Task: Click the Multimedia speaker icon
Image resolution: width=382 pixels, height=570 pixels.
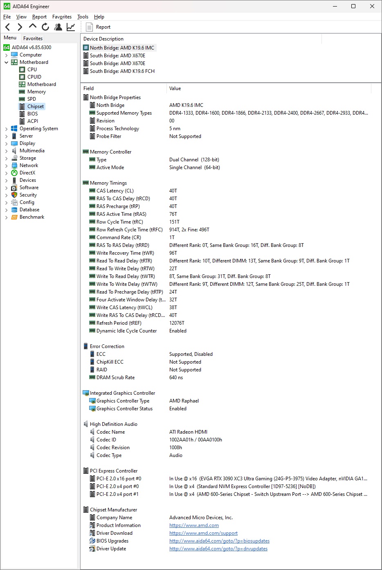Action: [x=14, y=151]
